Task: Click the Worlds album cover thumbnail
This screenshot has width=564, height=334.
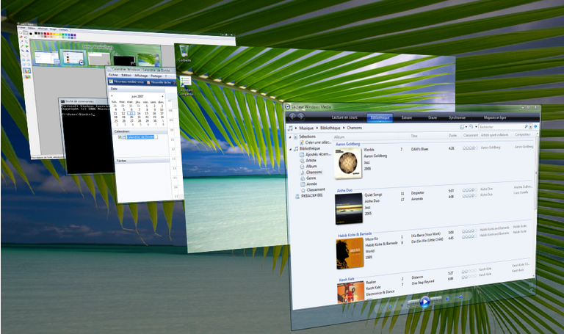Action: pyautogui.click(x=348, y=163)
